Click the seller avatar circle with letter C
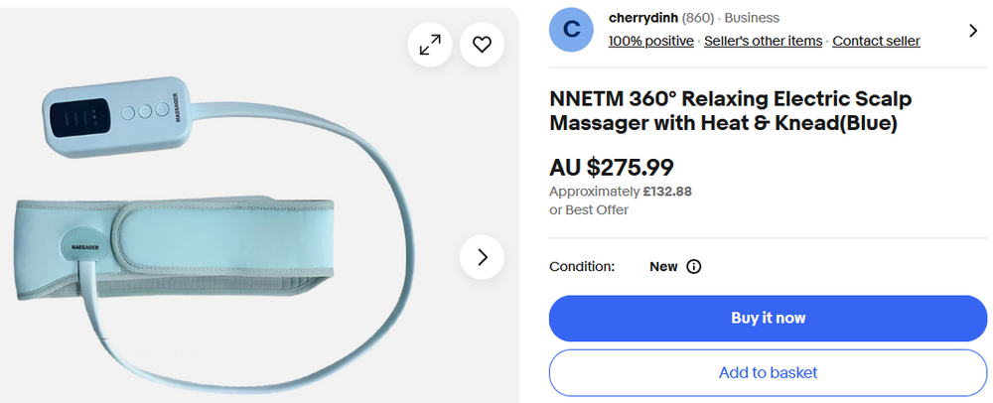This screenshot has width=993, height=403. pos(572,30)
